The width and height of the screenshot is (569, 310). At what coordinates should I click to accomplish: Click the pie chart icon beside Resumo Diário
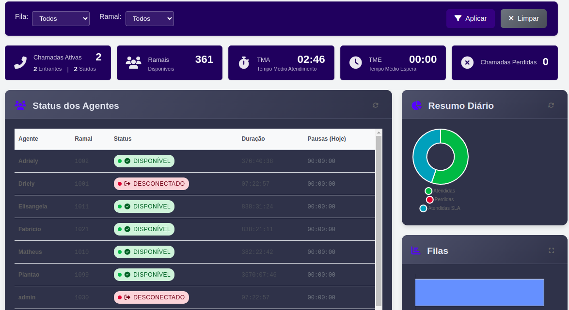coord(417,105)
